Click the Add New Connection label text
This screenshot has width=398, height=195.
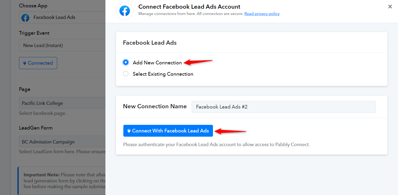click(157, 63)
